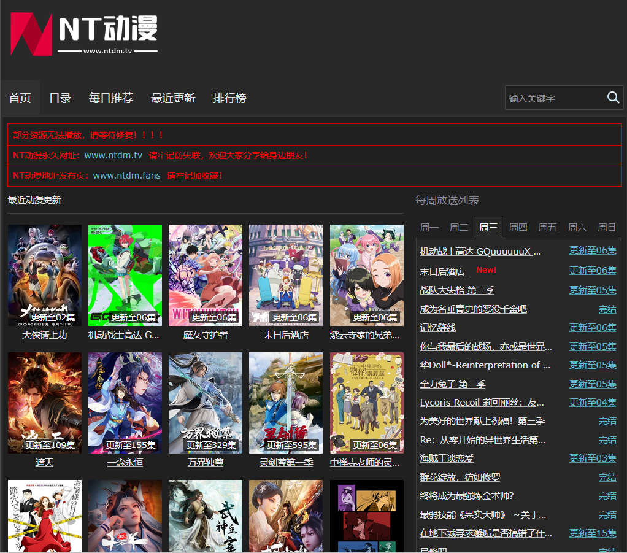Open 战队大失格 第二季 in weekly list

(457, 290)
